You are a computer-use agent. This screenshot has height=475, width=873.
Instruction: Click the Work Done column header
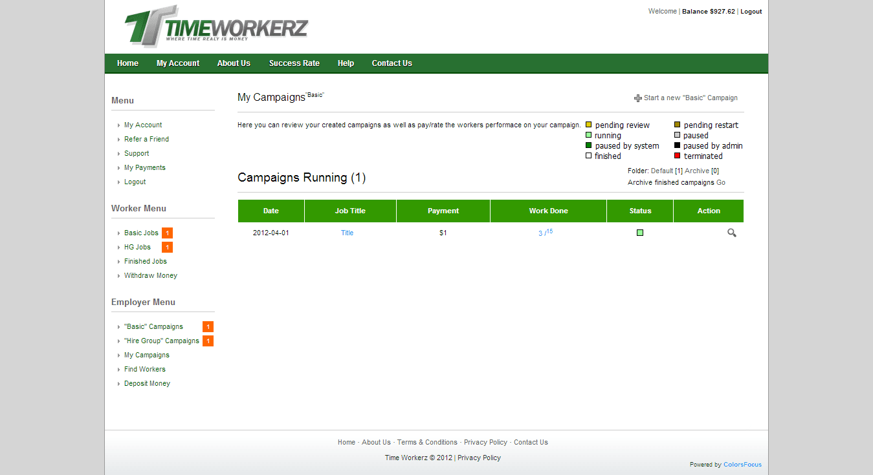(x=548, y=211)
